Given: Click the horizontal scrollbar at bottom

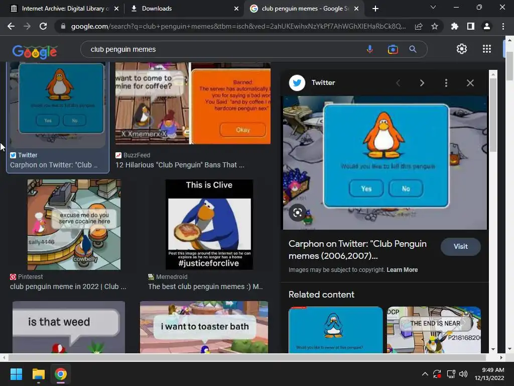Looking at the screenshot, I should click(x=246, y=357).
